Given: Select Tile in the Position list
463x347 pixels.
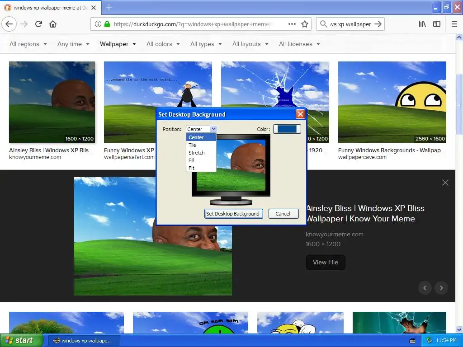Looking at the screenshot, I should [201, 145].
